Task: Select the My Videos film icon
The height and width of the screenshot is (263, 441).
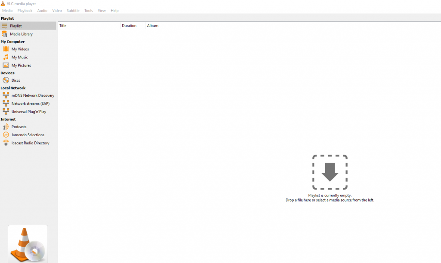Action: [6, 49]
